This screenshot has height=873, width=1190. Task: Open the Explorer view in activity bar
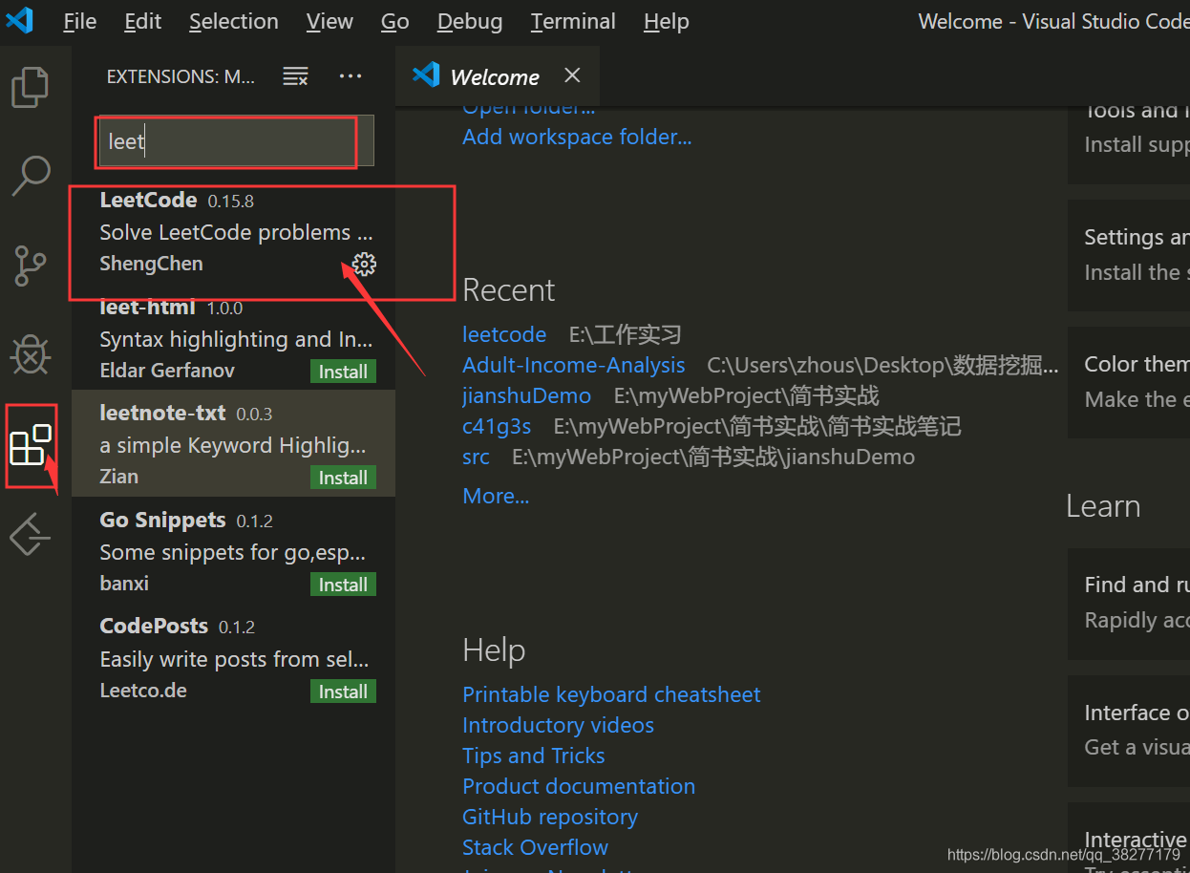click(x=30, y=87)
